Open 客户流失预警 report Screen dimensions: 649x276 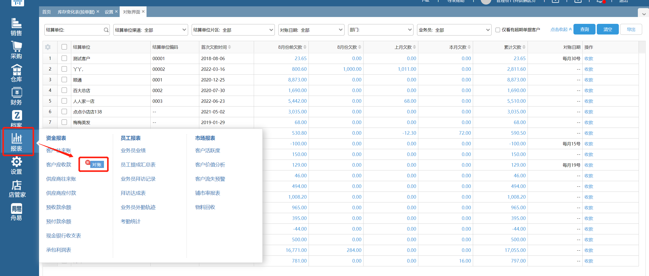pyautogui.click(x=210, y=179)
